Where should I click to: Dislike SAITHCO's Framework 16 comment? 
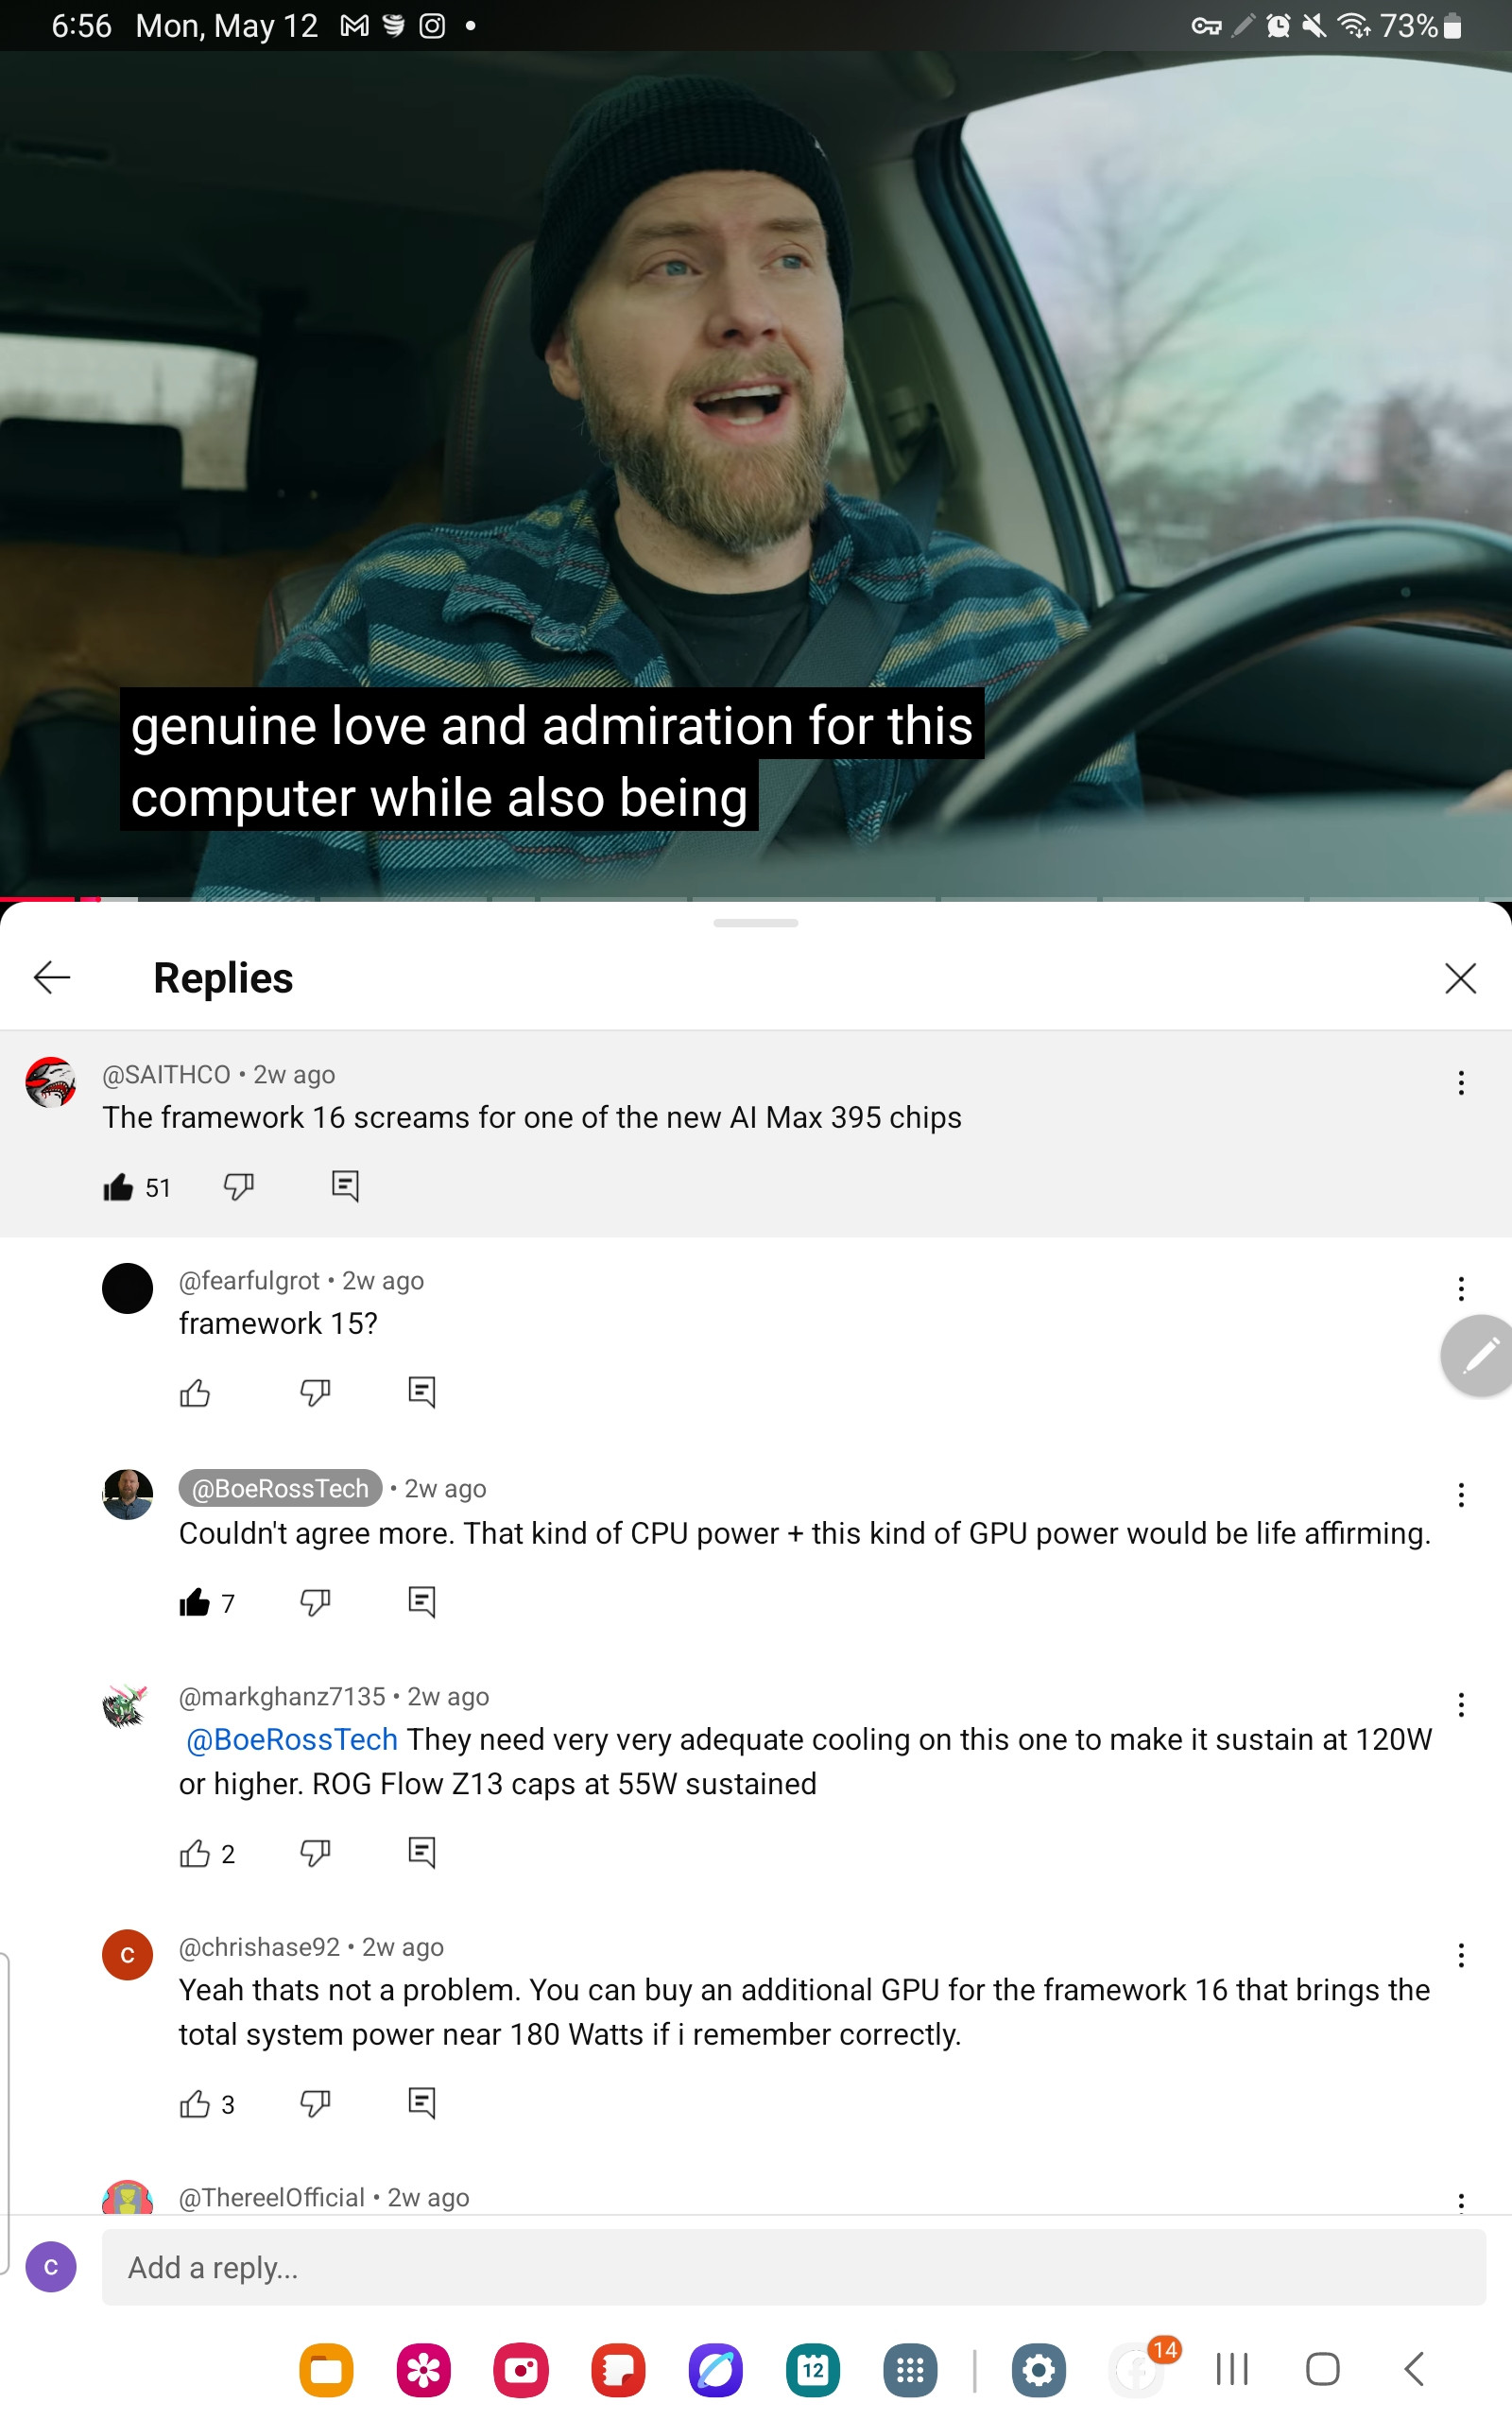click(x=239, y=1187)
